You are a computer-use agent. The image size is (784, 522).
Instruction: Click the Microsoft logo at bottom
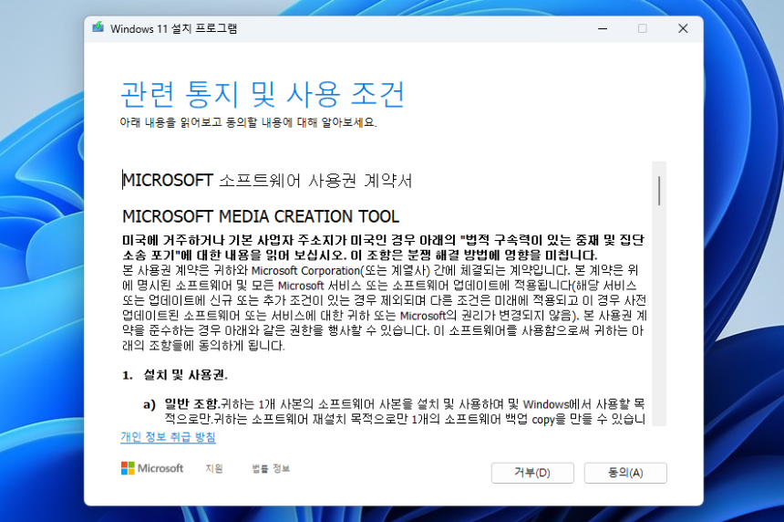point(152,468)
